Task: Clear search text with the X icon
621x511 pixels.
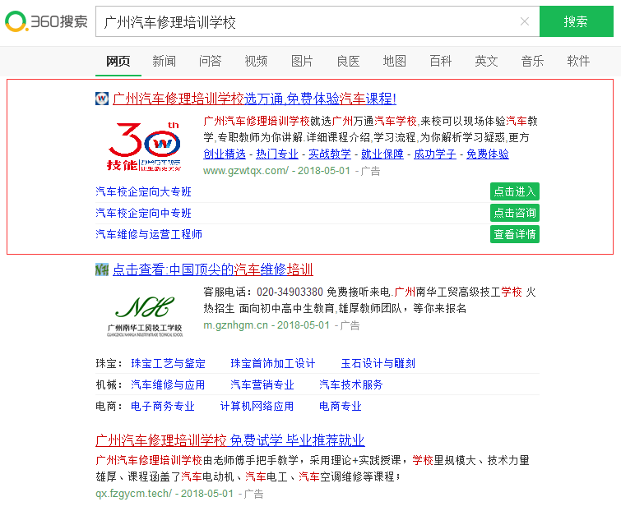Action: pyautogui.click(x=525, y=21)
